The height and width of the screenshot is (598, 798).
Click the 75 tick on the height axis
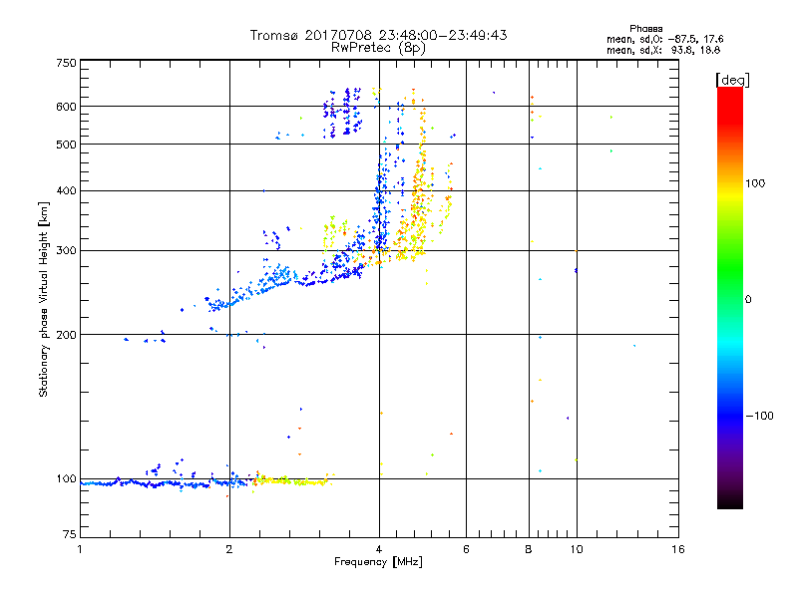(x=69, y=536)
